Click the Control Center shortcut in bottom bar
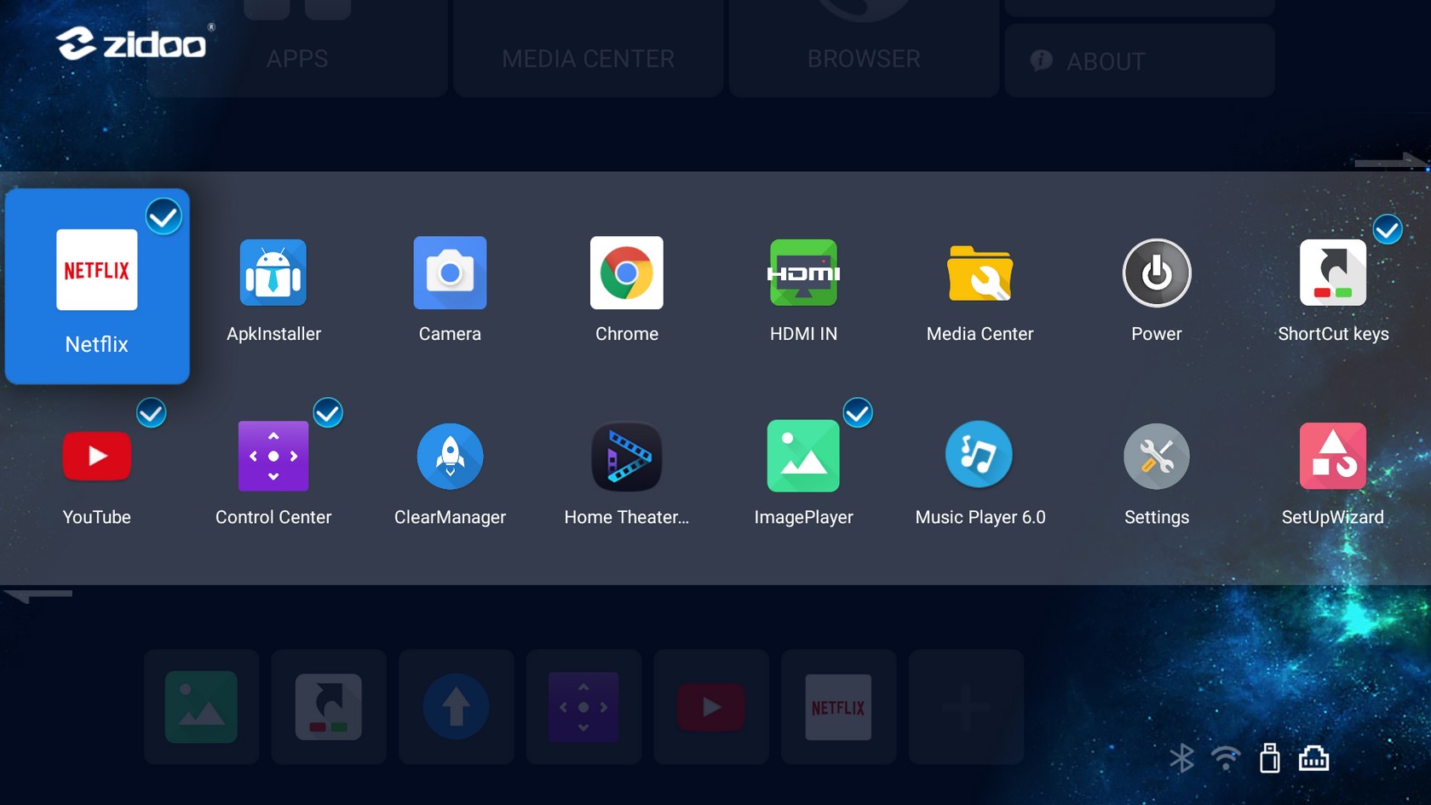1431x805 pixels. point(583,707)
